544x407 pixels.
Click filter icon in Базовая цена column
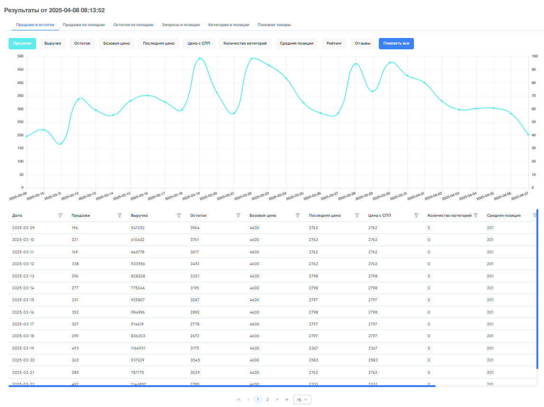click(x=298, y=215)
